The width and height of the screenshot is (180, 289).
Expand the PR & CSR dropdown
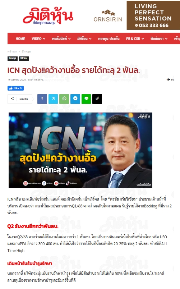point(135,39)
